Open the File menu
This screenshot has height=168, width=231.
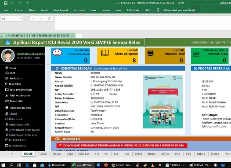pos(6,10)
